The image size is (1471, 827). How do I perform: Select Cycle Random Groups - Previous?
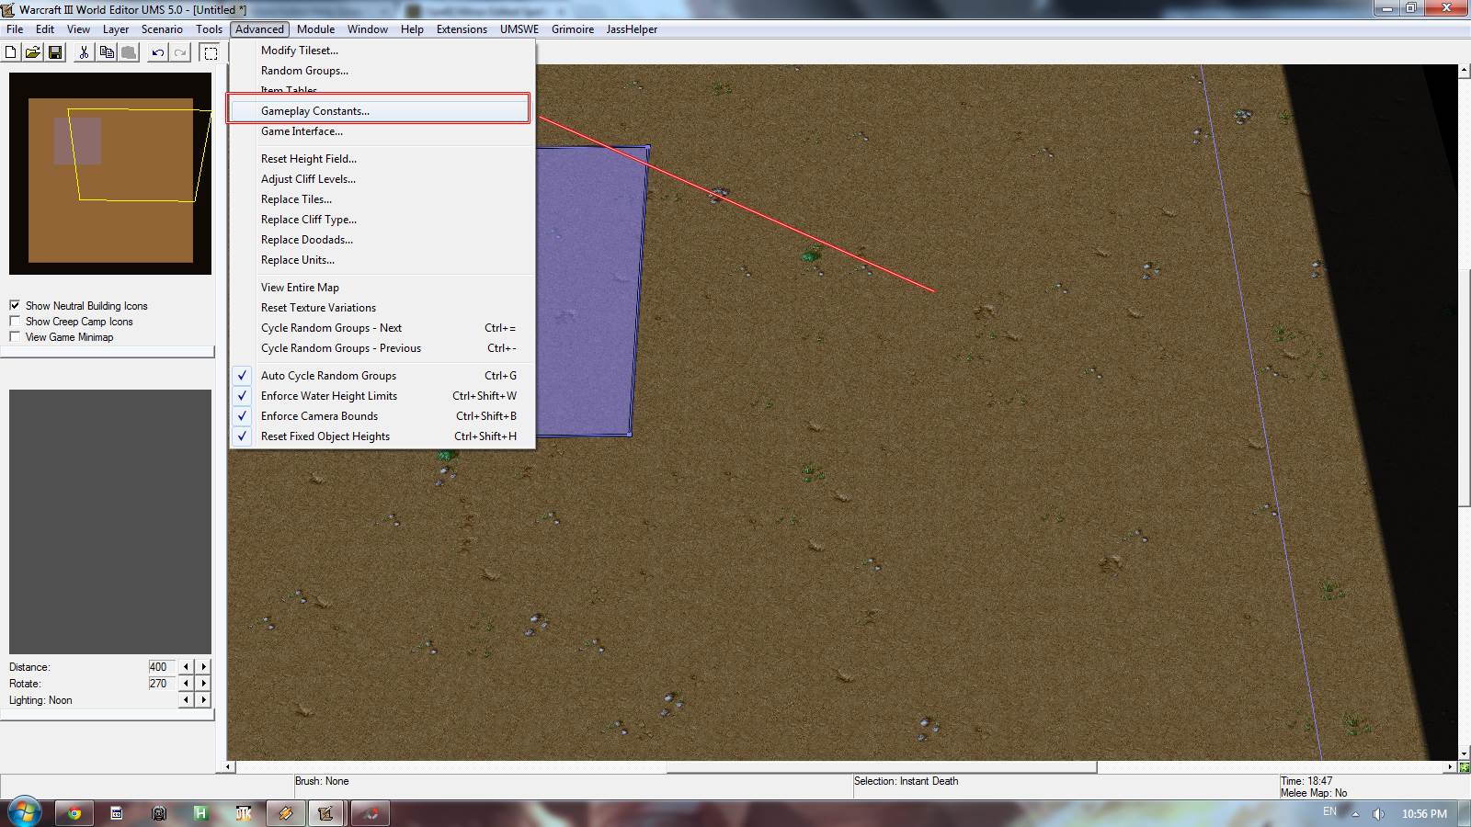point(382,348)
